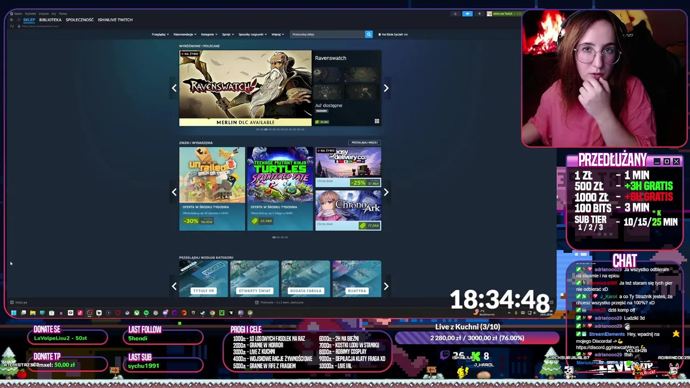Click previous arrow on category carousel
This screenshot has width=690, height=388.
(174, 286)
